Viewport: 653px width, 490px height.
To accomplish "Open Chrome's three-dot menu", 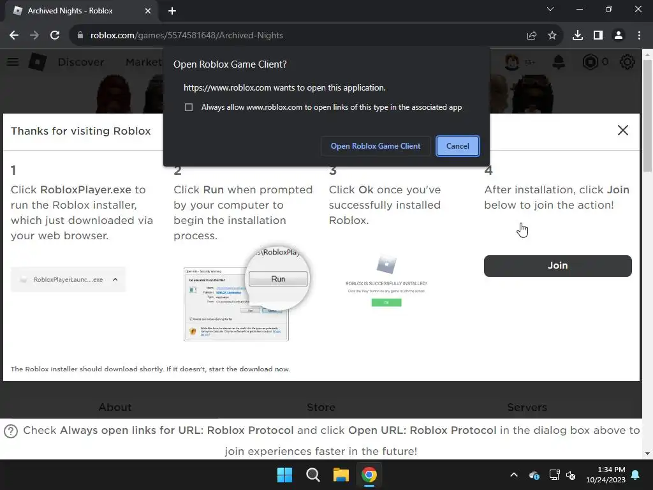I will (x=639, y=36).
